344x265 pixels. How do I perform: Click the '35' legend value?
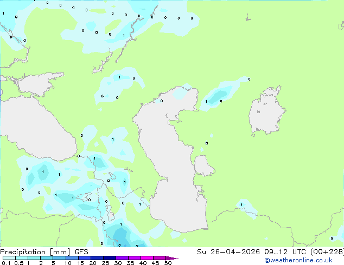[130, 263]
